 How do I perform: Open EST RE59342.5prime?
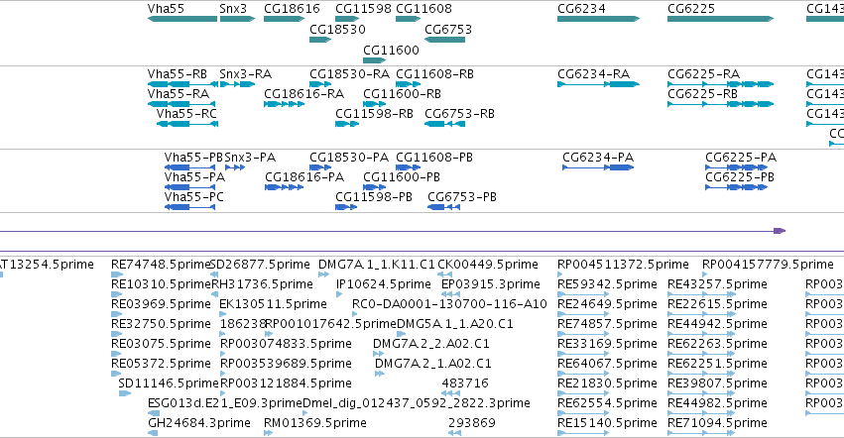click(607, 284)
